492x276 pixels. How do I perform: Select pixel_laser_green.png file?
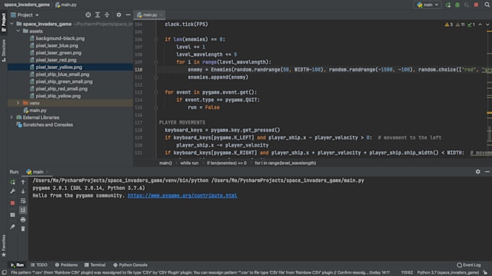59,53
